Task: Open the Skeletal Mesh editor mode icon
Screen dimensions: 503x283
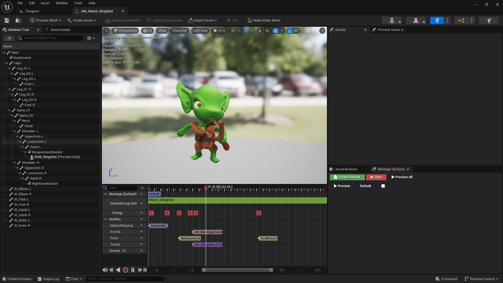Action: tap(416, 20)
